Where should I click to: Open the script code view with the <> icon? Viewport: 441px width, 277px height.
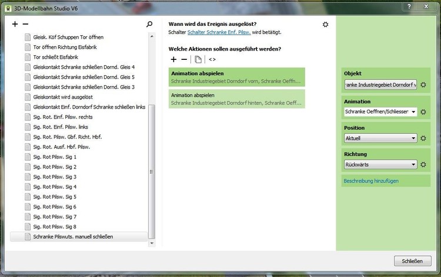click(212, 59)
